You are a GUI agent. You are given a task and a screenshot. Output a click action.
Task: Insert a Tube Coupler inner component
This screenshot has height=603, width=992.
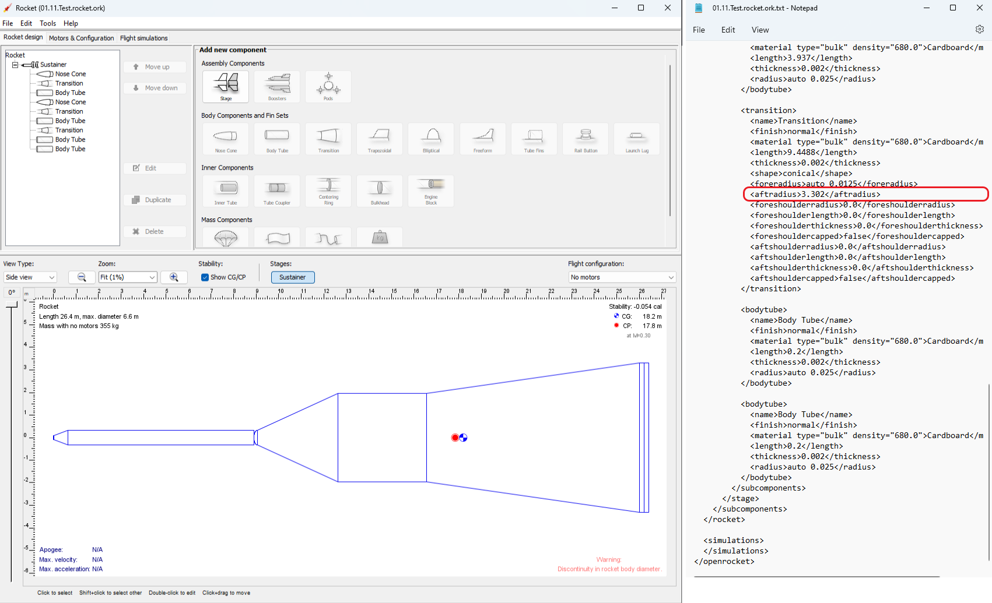point(276,191)
